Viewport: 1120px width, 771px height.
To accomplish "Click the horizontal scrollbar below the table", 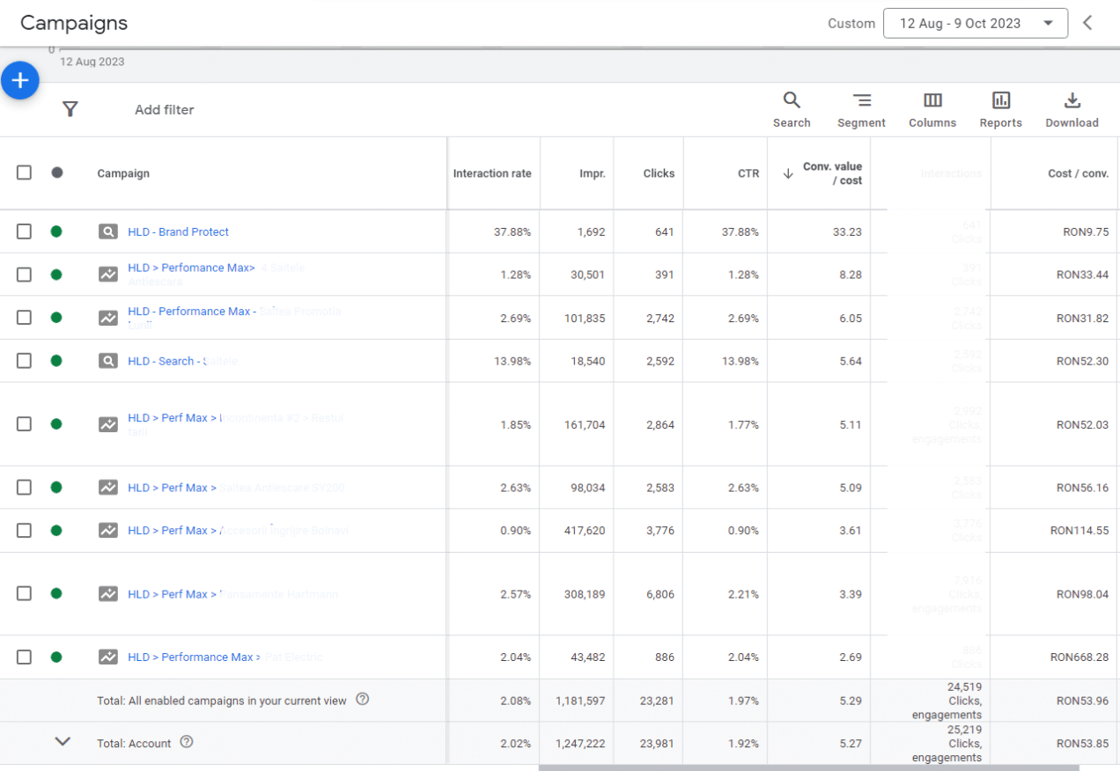I will click(x=808, y=767).
